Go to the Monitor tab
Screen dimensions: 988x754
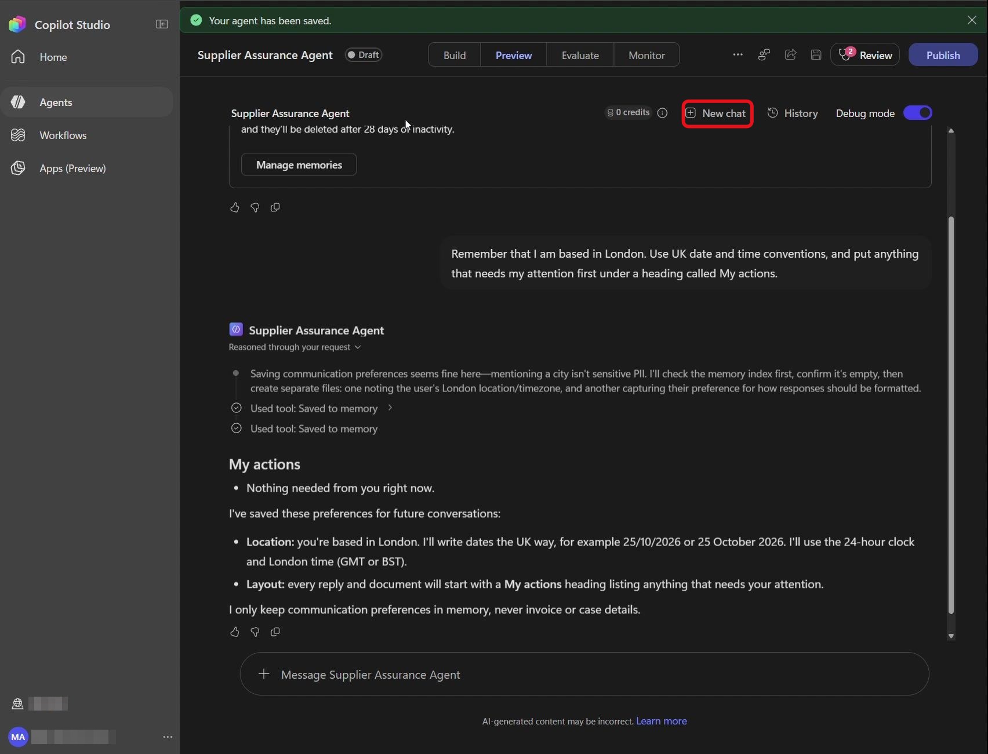coord(646,55)
